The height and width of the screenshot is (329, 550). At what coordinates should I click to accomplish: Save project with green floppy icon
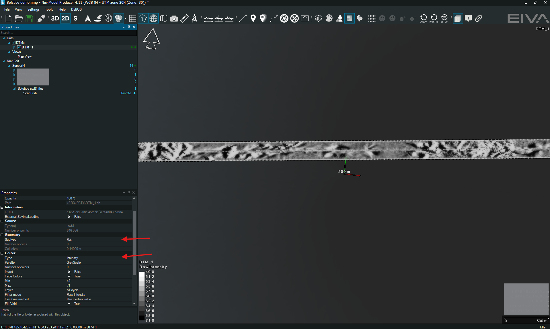pos(29,19)
